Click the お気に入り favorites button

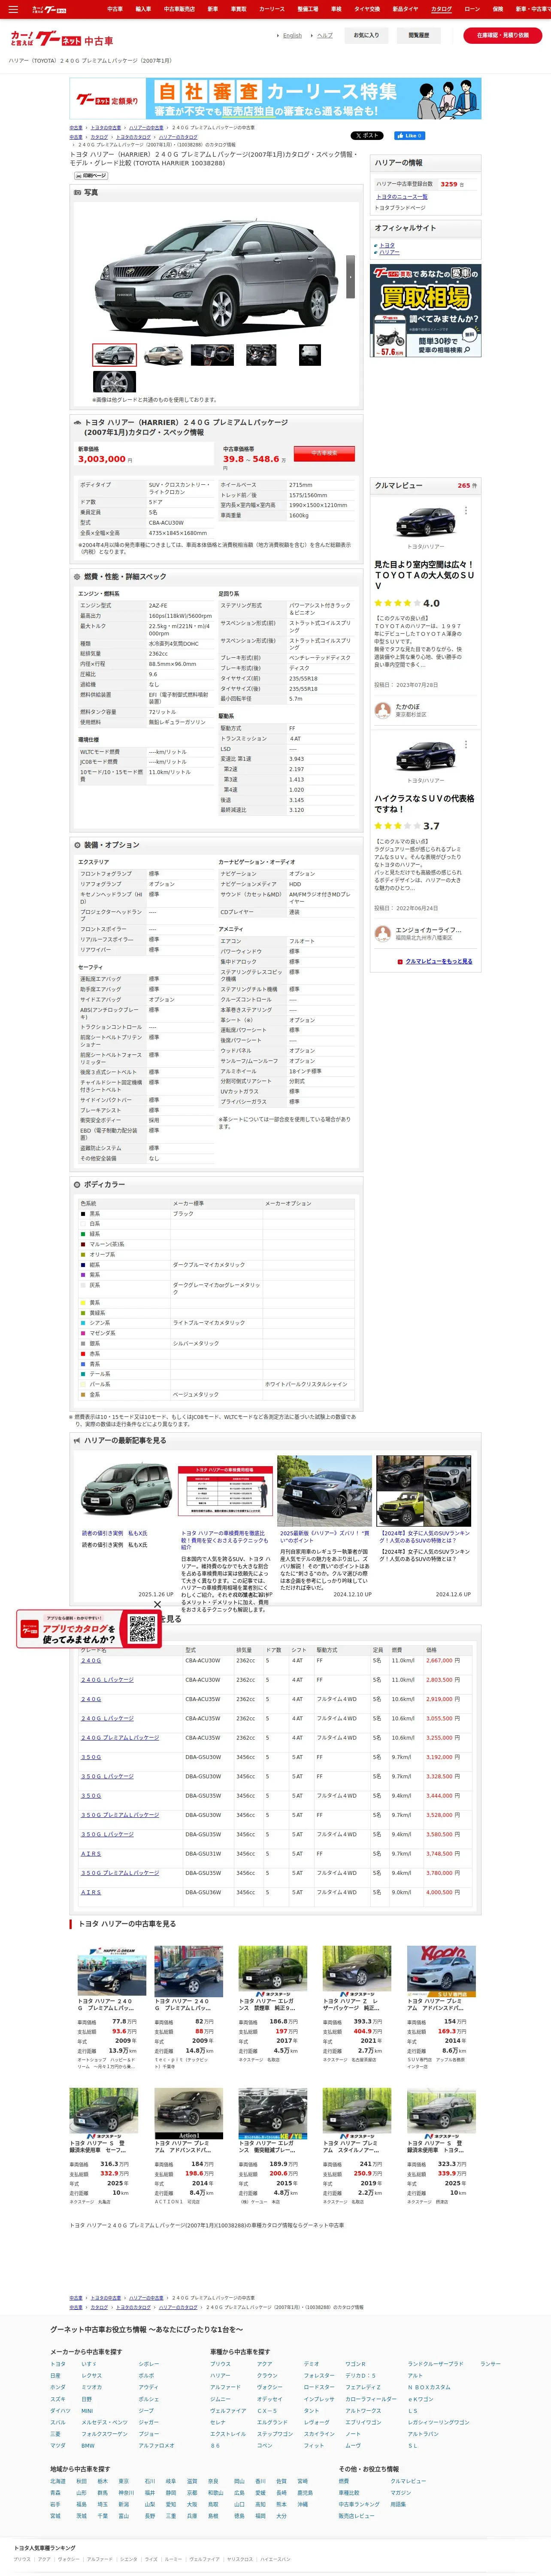(x=367, y=36)
